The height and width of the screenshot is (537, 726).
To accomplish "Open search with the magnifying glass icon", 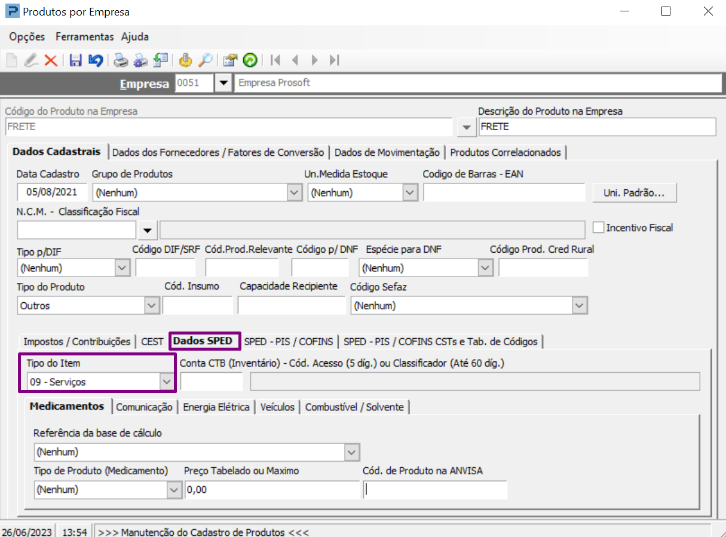I will (x=205, y=60).
